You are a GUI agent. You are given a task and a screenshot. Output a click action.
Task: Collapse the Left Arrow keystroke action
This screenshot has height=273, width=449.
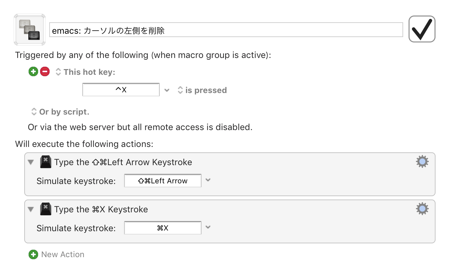coord(31,162)
